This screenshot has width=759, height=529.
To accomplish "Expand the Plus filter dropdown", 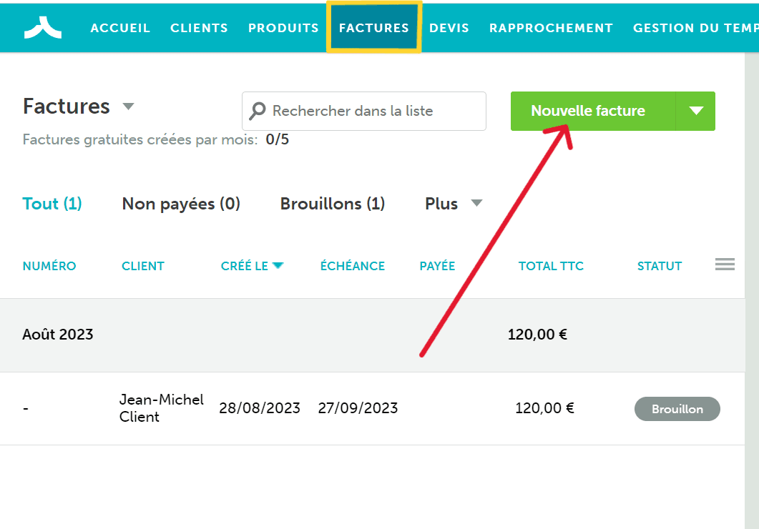I will [x=477, y=203].
